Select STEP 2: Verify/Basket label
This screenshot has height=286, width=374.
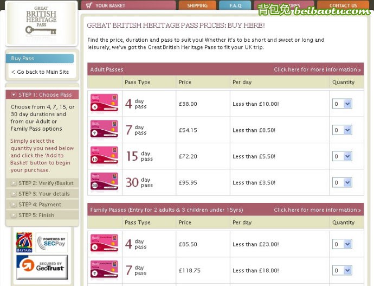pos(46,183)
